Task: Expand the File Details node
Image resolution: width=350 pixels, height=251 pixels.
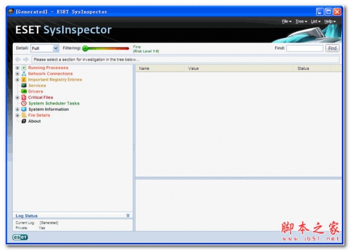Action: coord(17,115)
